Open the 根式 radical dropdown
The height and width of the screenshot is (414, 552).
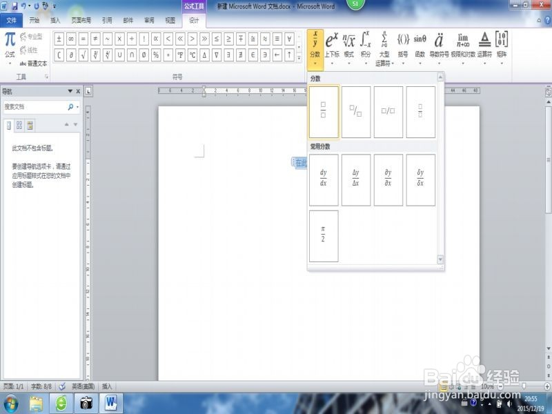pos(349,48)
